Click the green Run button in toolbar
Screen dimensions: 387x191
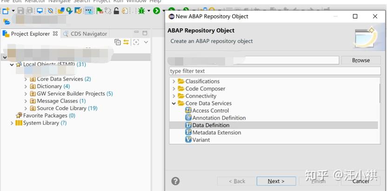pos(156,11)
